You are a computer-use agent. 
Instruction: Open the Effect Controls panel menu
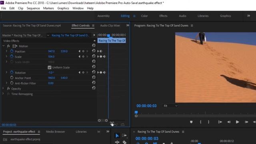[93, 26]
